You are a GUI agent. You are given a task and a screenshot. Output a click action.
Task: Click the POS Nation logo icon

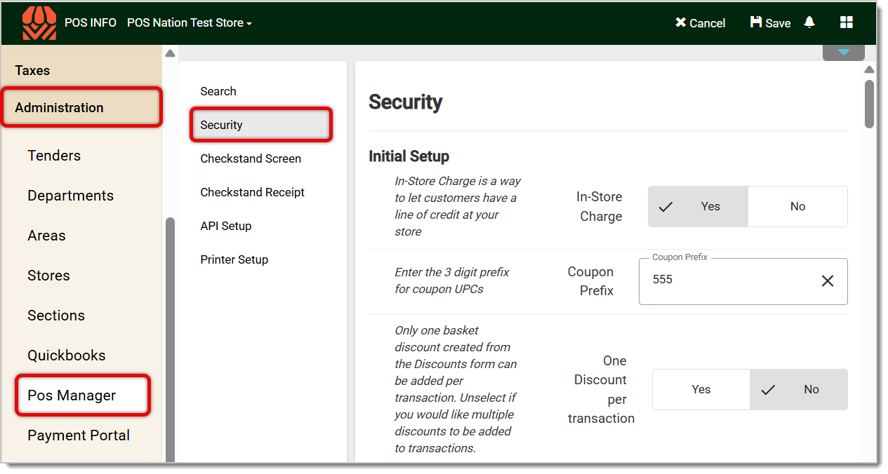click(x=39, y=23)
